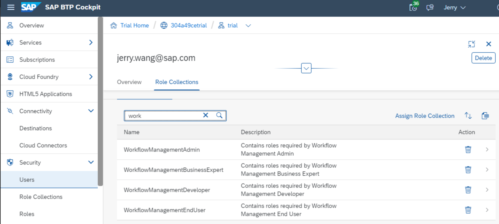
Task: Exit full screen mode of the user panel
Action: click(x=472, y=44)
